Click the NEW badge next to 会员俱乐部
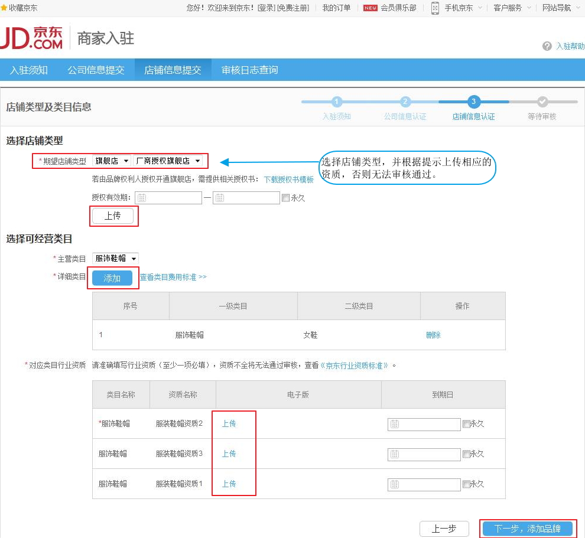This screenshot has height=538, width=585. tap(372, 8)
